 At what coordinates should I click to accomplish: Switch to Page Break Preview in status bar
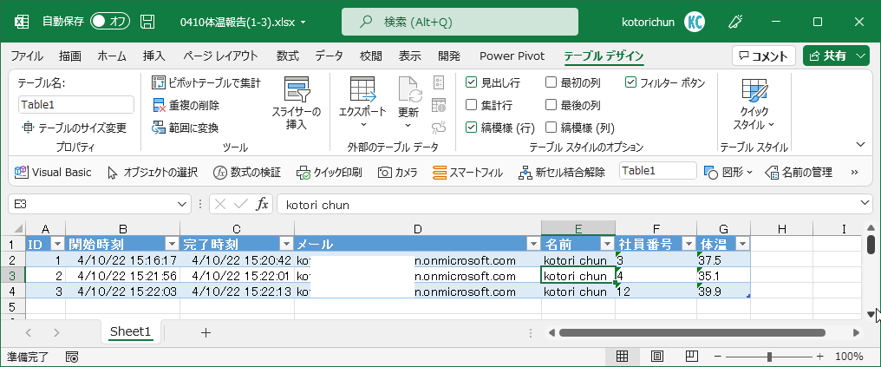pos(692,357)
